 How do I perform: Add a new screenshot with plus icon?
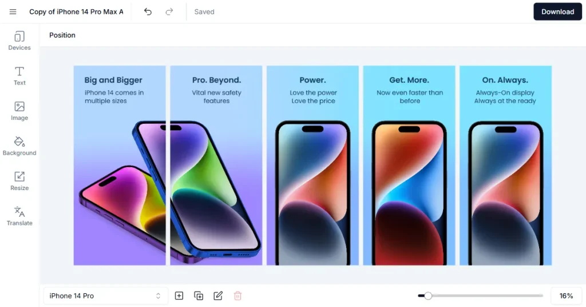pyautogui.click(x=179, y=296)
